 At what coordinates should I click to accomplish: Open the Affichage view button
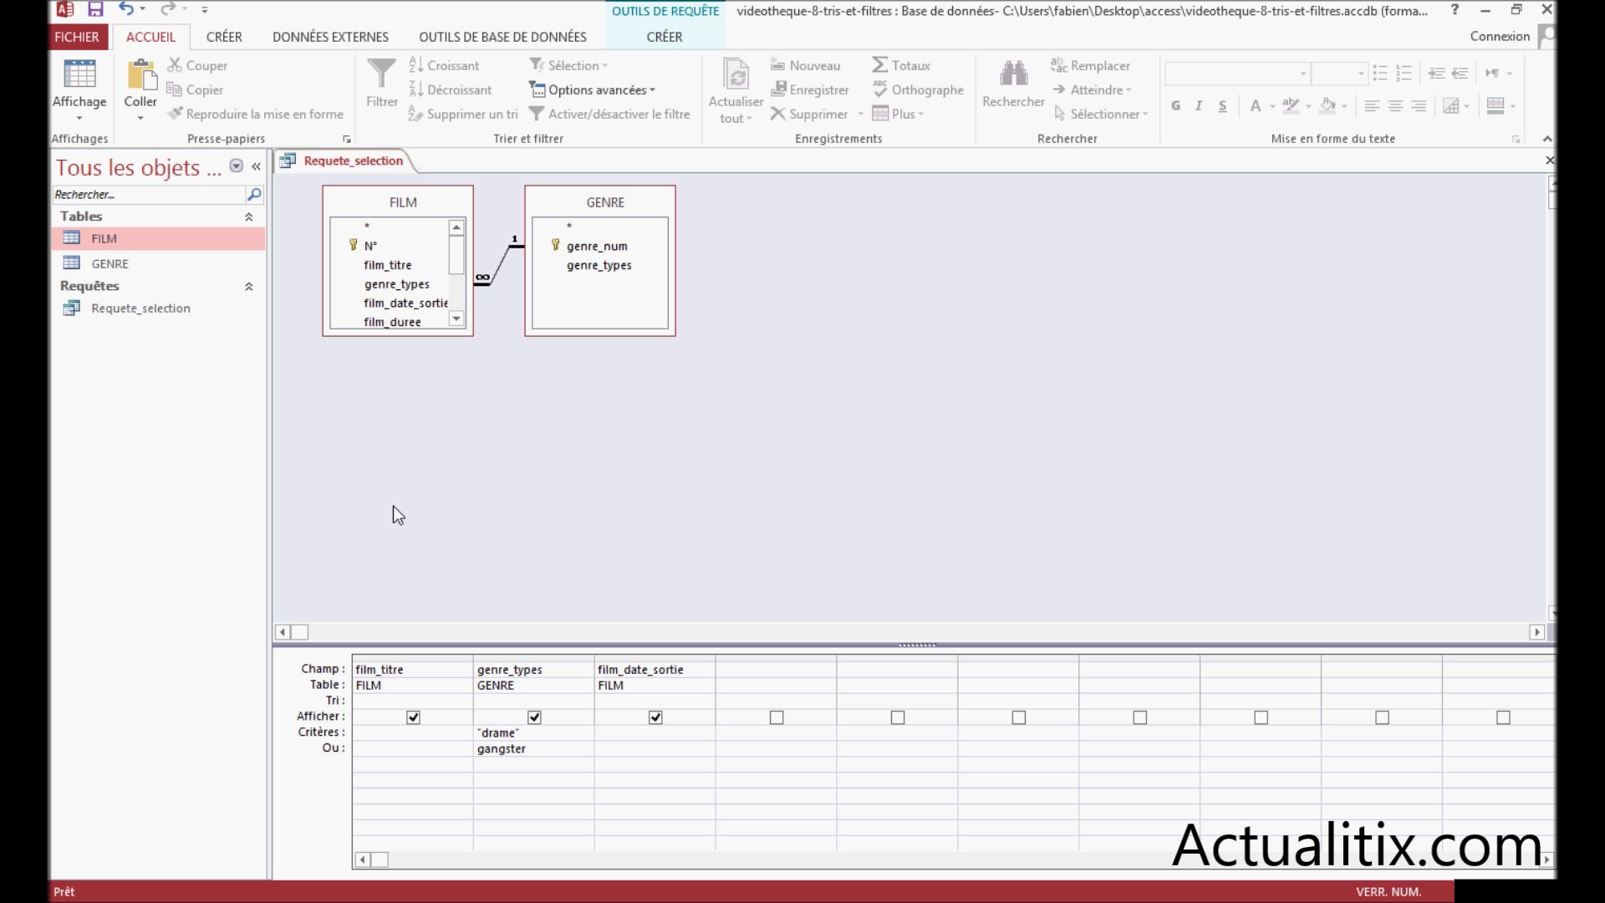[x=79, y=90]
